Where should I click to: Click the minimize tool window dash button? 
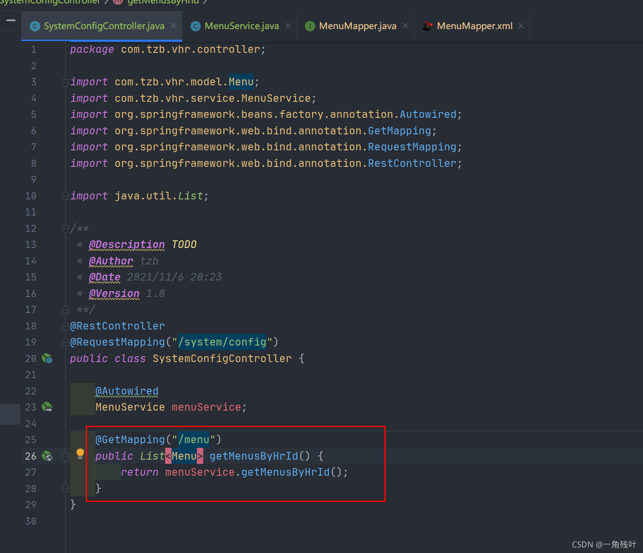coord(11,20)
